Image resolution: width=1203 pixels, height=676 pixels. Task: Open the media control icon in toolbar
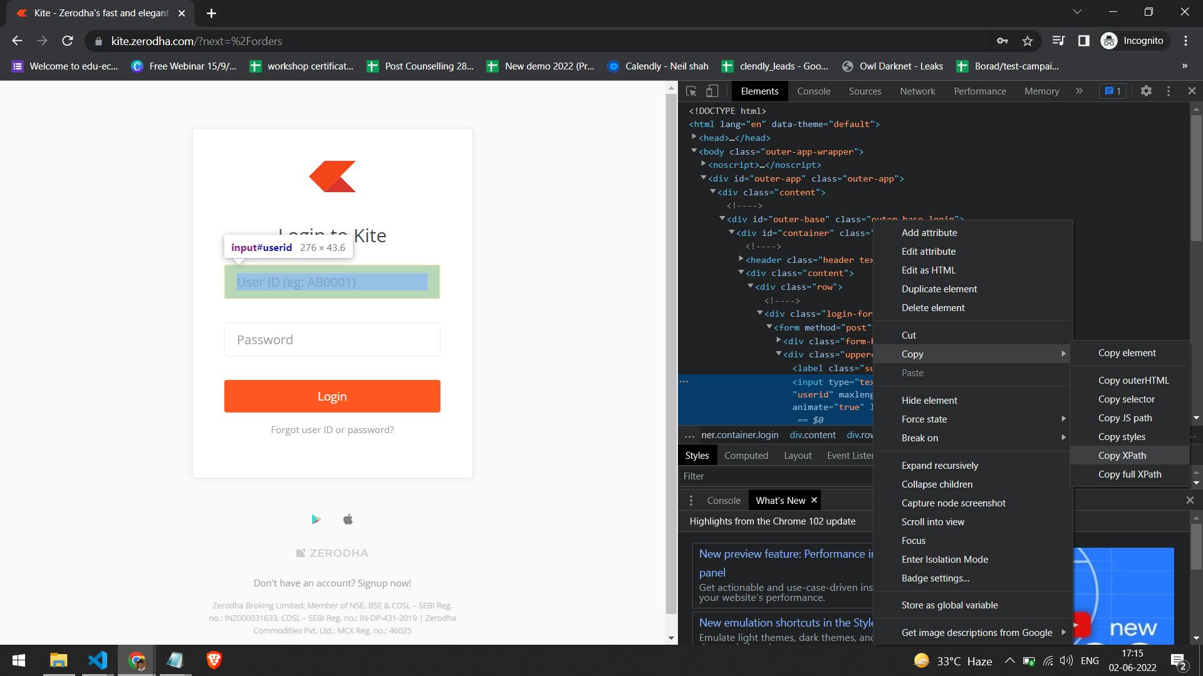[x=1059, y=41]
